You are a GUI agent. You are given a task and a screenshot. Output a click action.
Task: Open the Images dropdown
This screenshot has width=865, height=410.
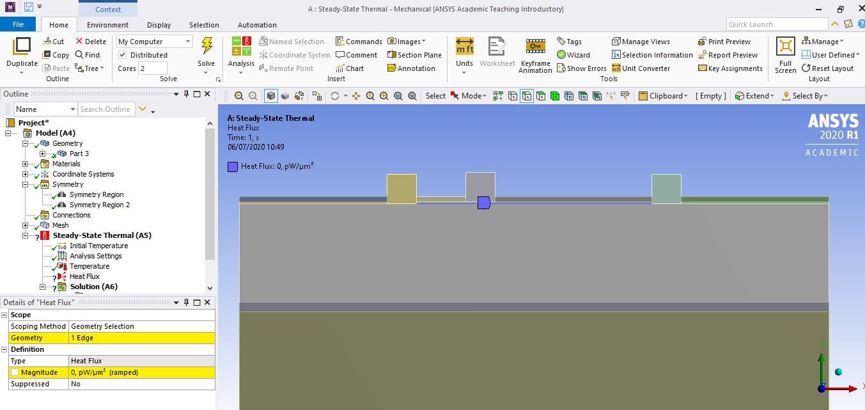(406, 42)
